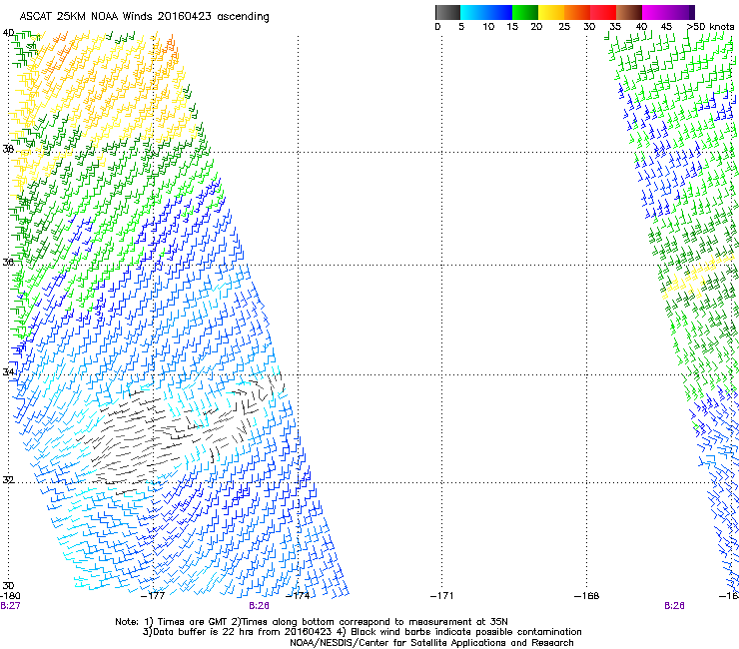Click the 'Times are GMT' note line

[312, 622]
